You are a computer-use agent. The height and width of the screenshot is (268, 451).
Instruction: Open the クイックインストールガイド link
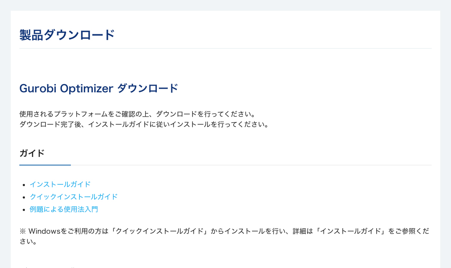(x=73, y=197)
